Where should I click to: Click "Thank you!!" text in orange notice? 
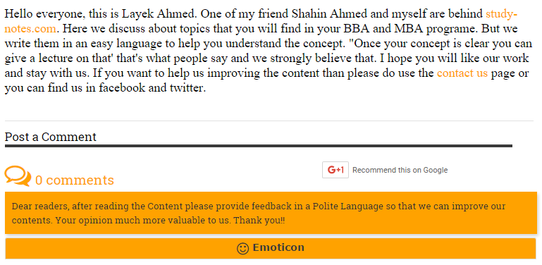[259, 220]
